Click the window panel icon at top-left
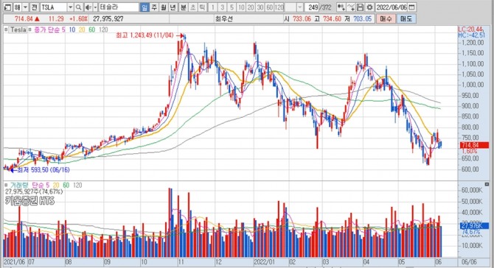494x268 pixels. 8,7
